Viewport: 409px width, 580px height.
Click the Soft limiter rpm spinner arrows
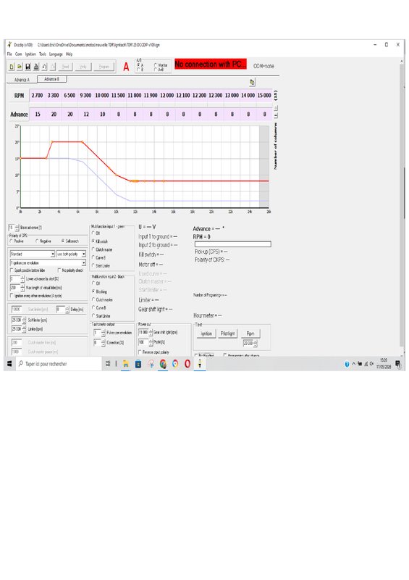coord(24,320)
